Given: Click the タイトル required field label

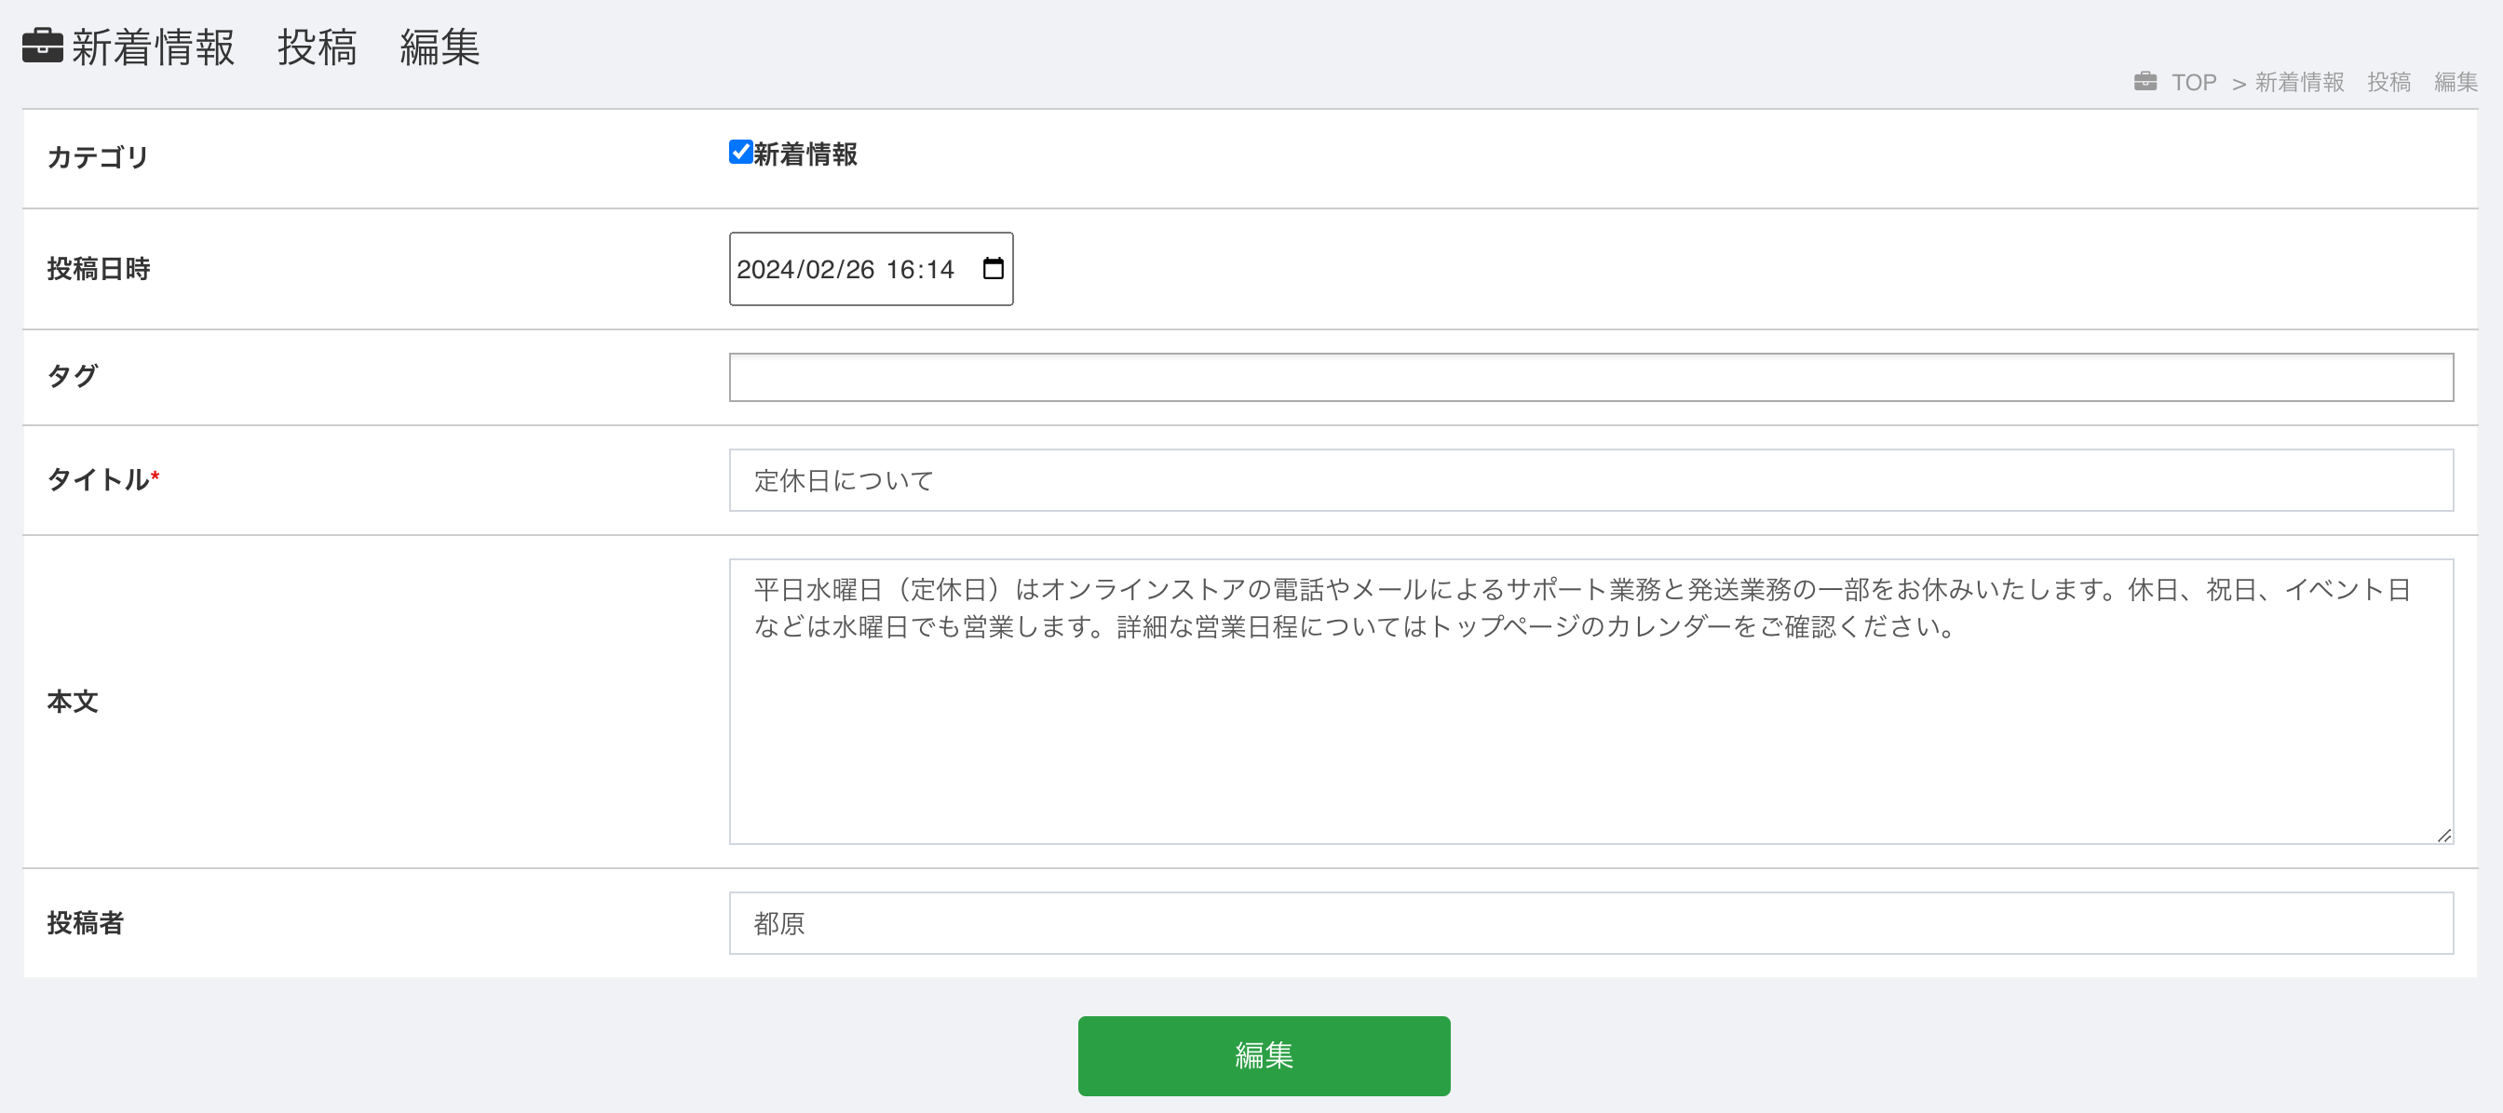Looking at the screenshot, I should (103, 479).
